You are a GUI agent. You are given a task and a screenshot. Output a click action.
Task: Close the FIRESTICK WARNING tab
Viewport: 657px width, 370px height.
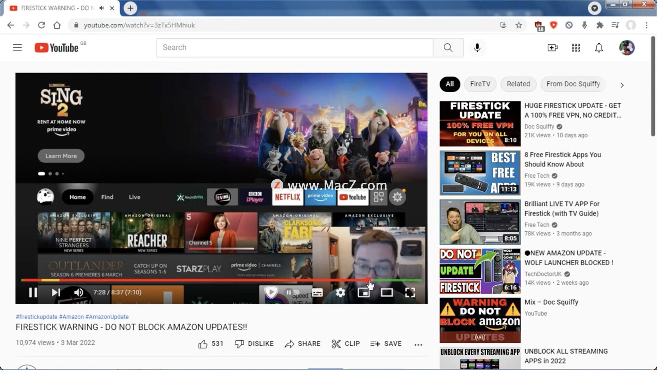(112, 8)
